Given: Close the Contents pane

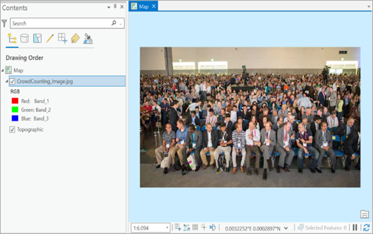Looking at the screenshot, I should click(122, 7).
